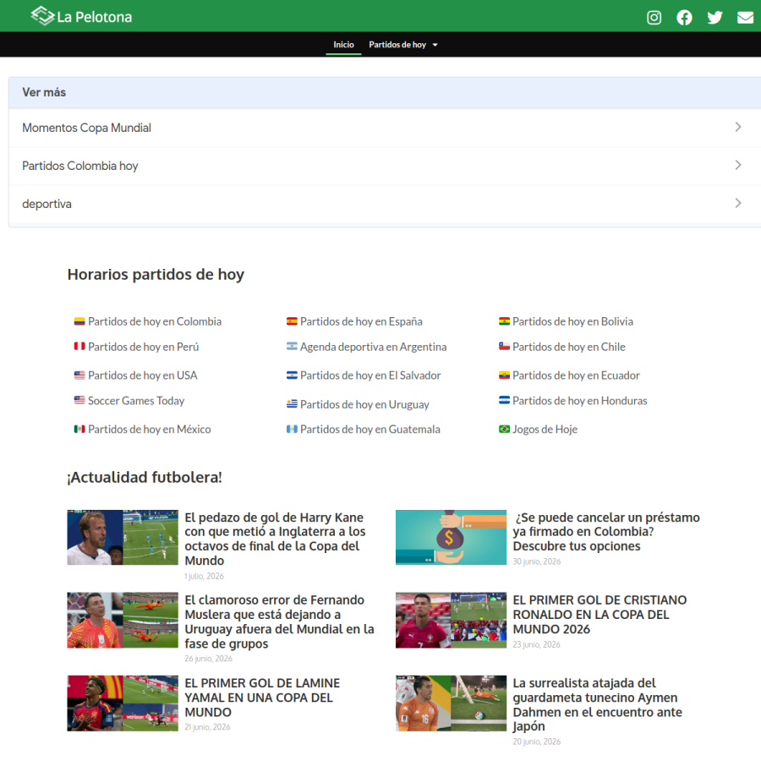Image resolution: width=761 pixels, height=761 pixels.
Task: Read the Harry Kane gol headline
Action: pyautogui.click(x=276, y=539)
